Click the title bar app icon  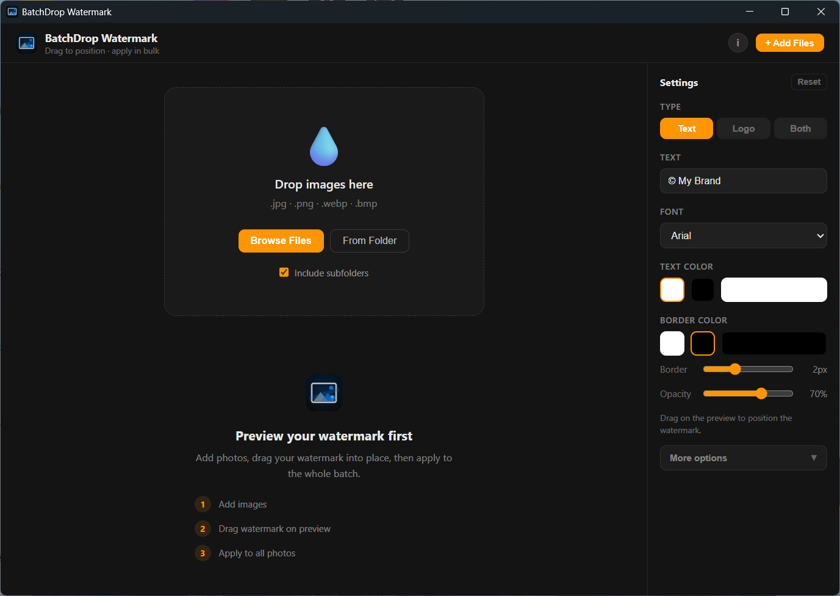tap(12, 12)
